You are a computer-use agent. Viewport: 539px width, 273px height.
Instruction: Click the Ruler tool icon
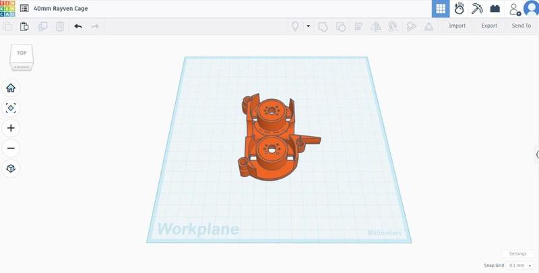(429, 26)
